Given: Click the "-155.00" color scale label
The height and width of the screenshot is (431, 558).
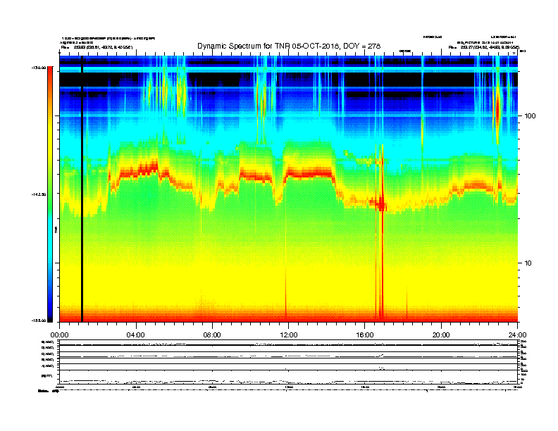Looking at the screenshot, I should pos(39,320).
